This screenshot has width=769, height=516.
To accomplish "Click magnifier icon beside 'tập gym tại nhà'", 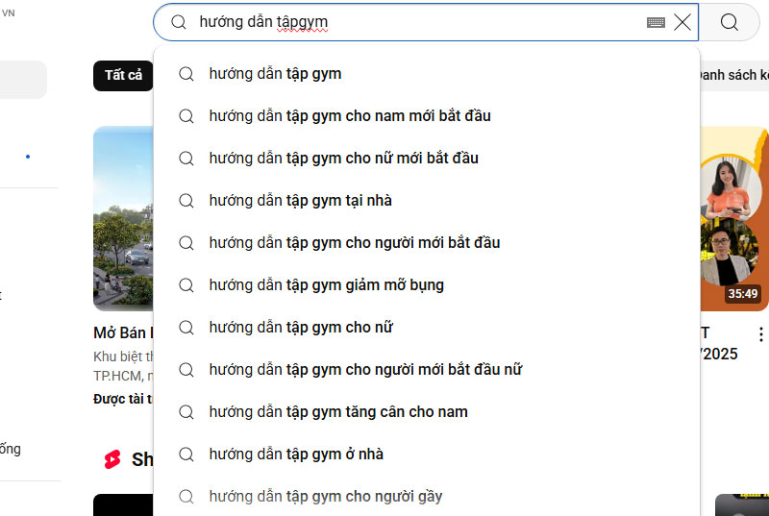I will click(186, 201).
